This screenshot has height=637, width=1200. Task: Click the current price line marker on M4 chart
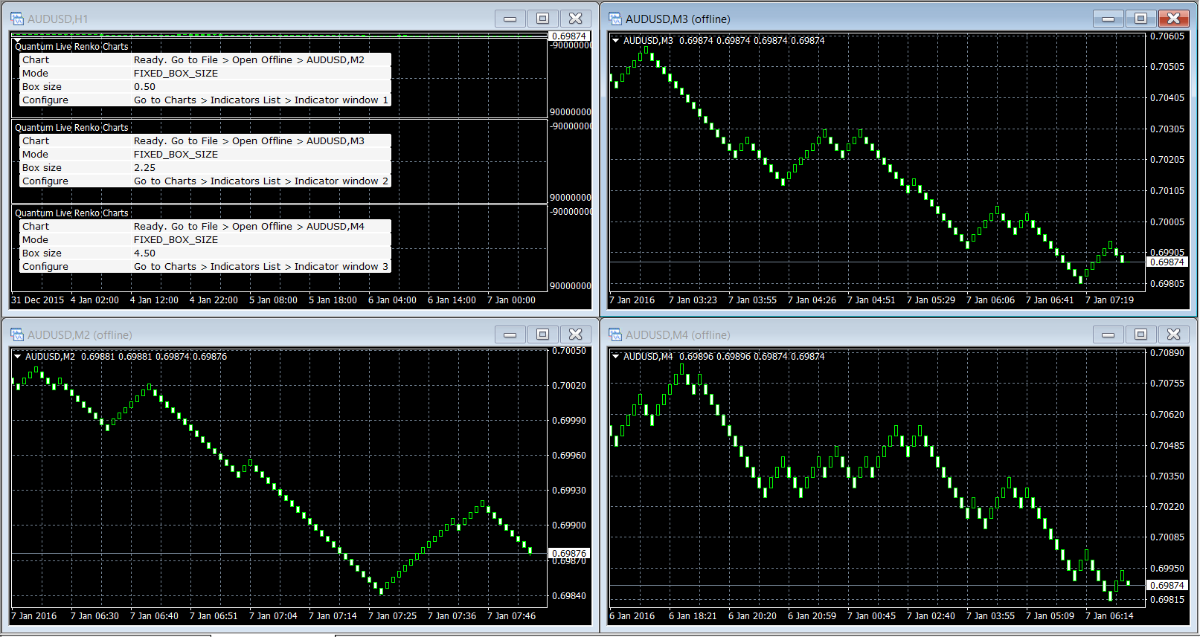(x=1167, y=585)
